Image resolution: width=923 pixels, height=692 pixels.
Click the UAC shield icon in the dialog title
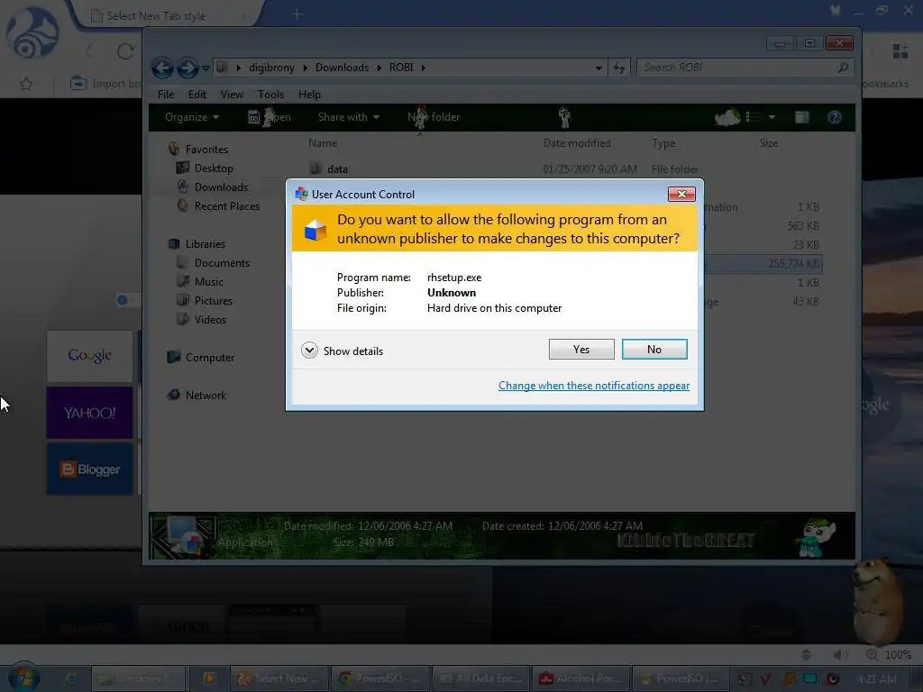302,194
